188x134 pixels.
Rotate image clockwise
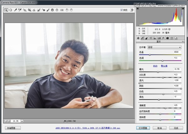click(71, 10)
